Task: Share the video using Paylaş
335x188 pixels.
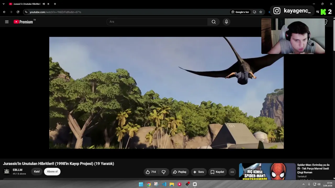Action: [180, 172]
